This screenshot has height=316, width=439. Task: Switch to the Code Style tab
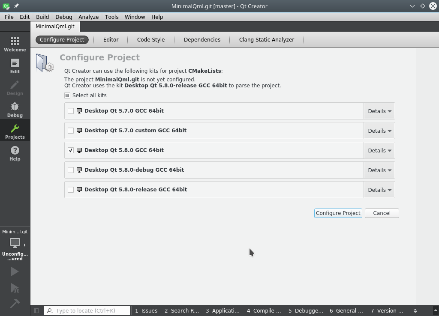(x=151, y=40)
